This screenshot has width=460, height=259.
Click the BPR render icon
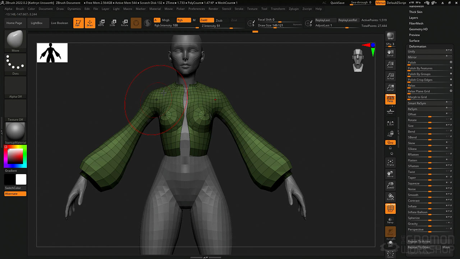click(390, 36)
